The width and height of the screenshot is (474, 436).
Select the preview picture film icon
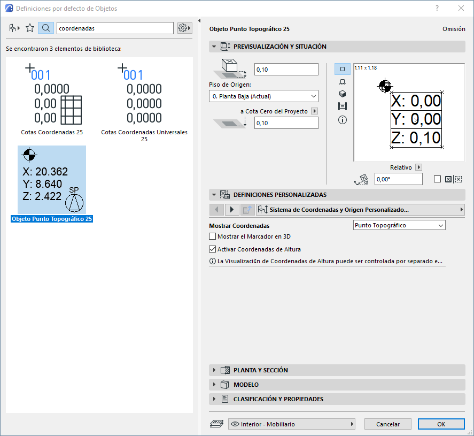tap(343, 106)
